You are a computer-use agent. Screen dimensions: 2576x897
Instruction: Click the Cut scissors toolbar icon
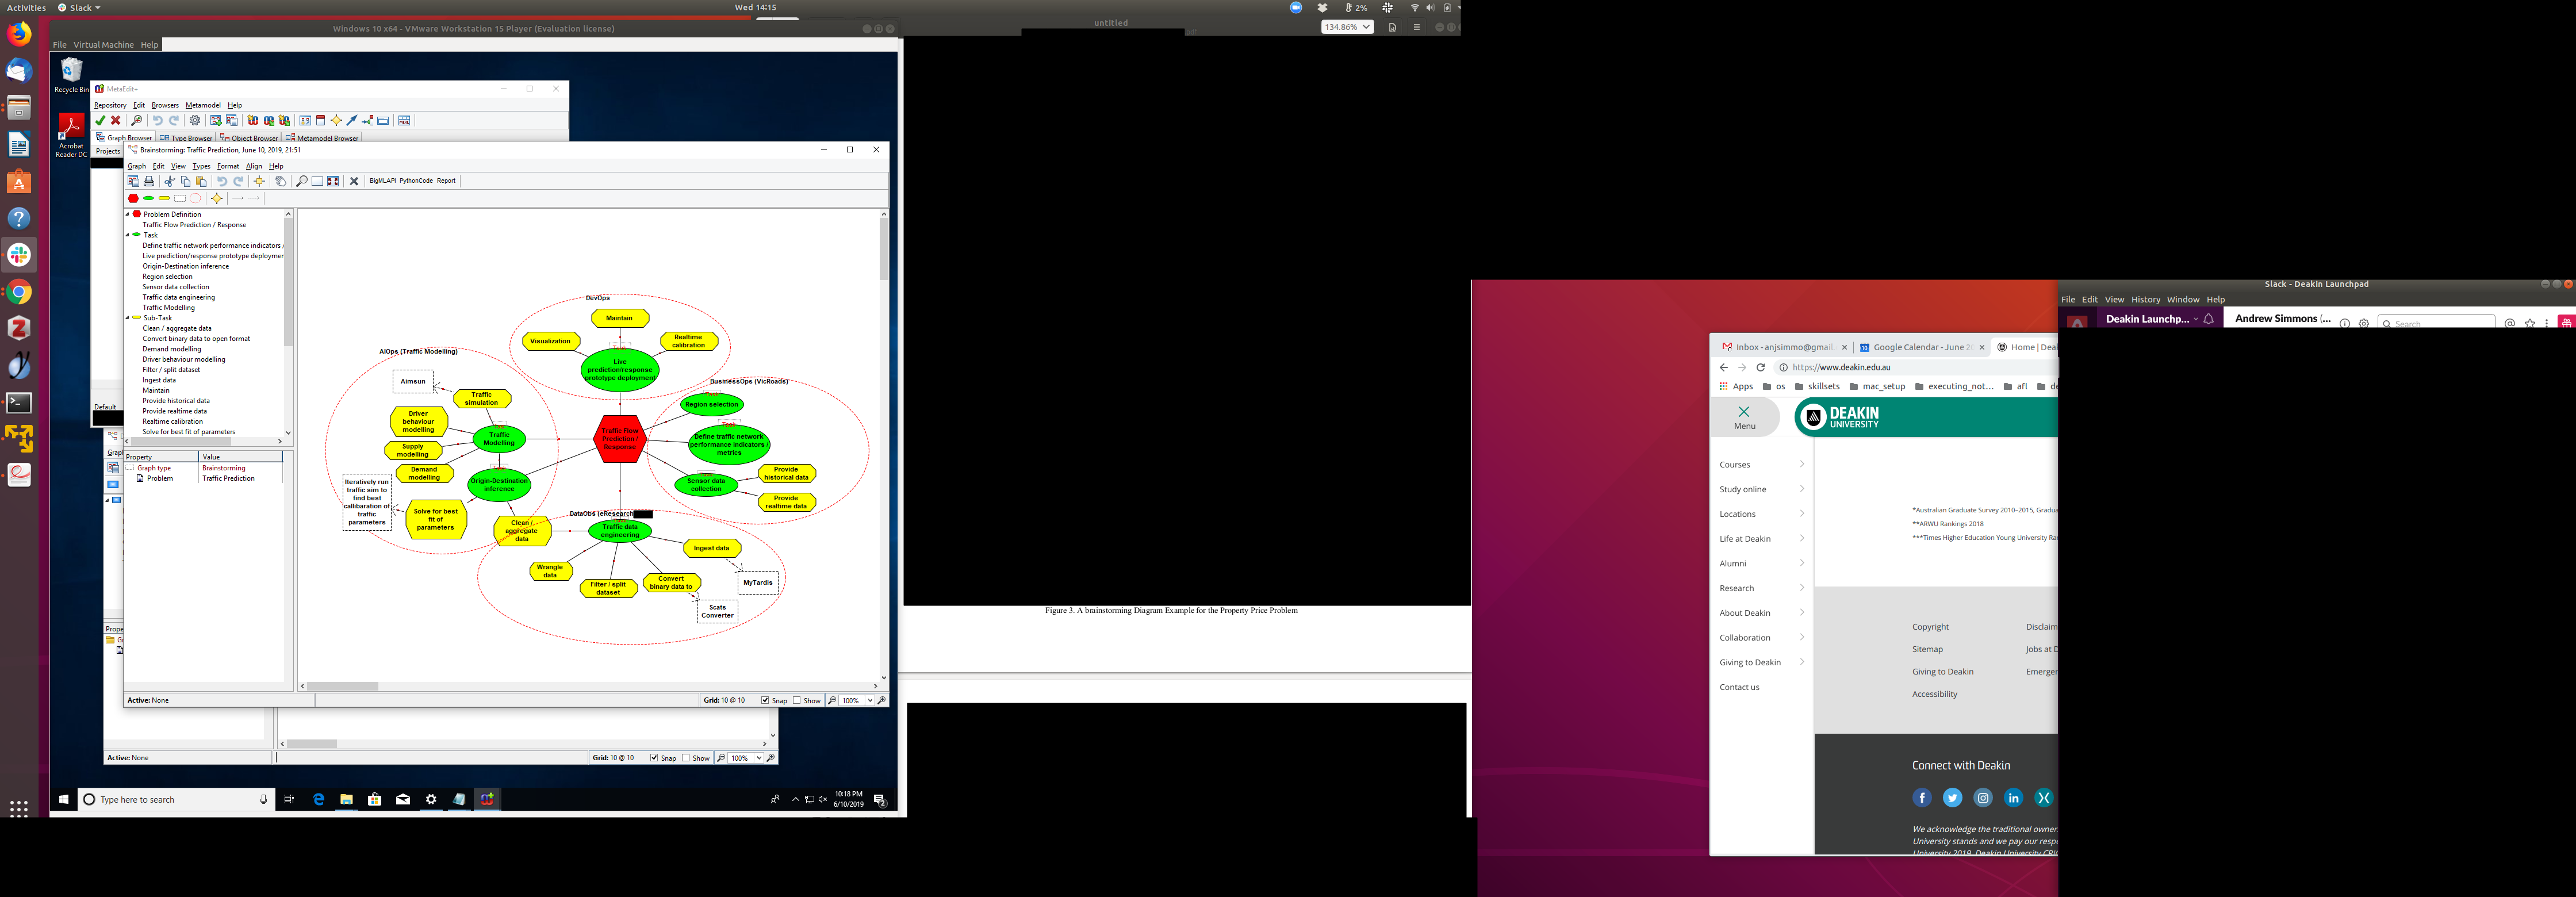pos(170,181)
